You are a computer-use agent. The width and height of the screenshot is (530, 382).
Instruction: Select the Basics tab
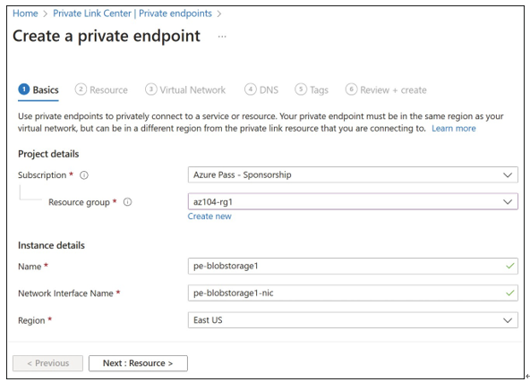tap(38, 90)
